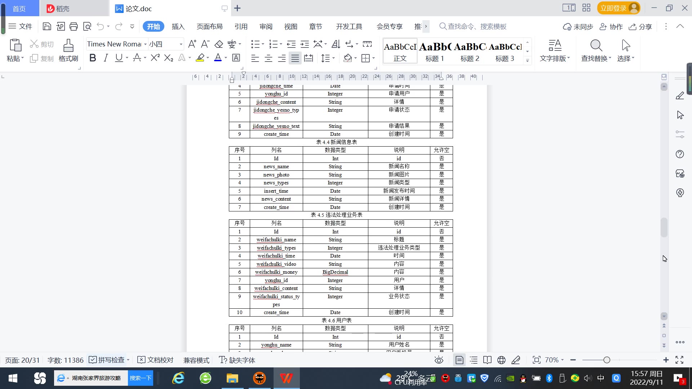Open the 插入 ribbon tab
This screenshot has width=692, height=389.
click(178, 27)
